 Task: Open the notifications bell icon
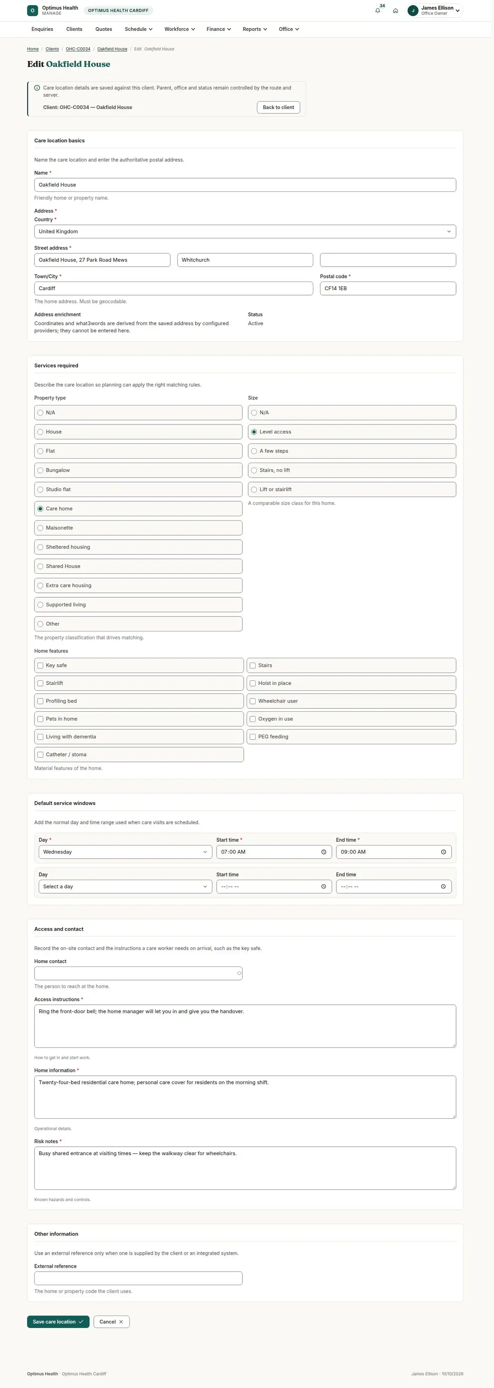click(377, 11)
